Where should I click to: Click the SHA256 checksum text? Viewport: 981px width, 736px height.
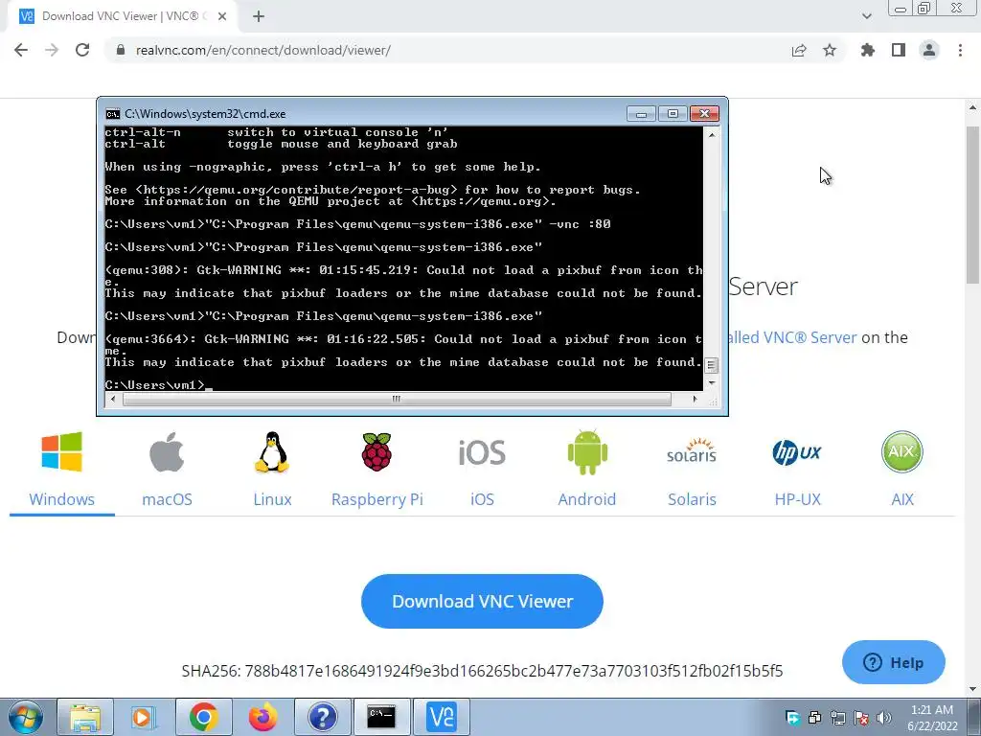(482, 671)
